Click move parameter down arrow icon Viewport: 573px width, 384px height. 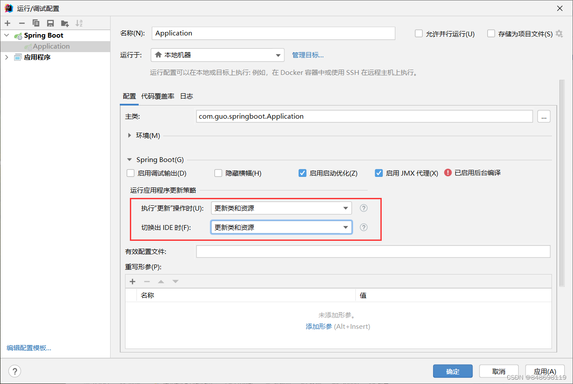pos(175,282)
